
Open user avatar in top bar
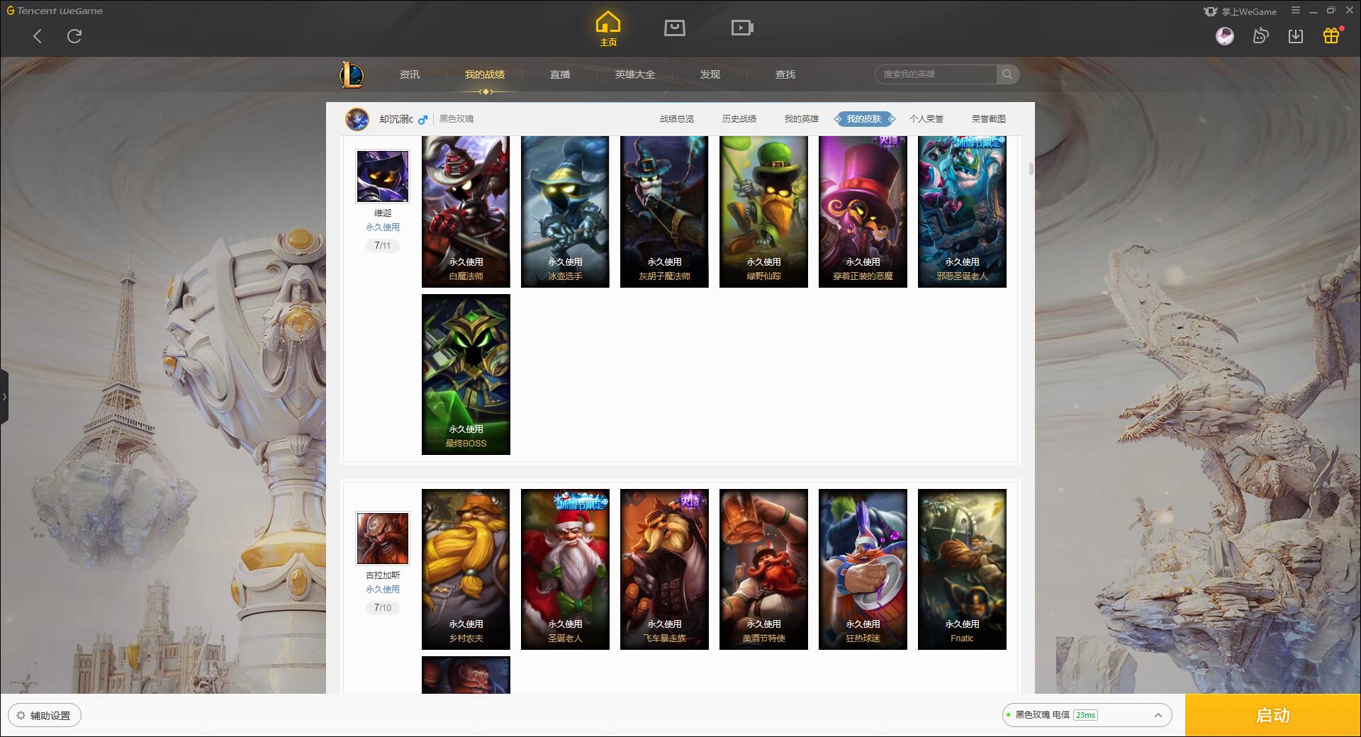(1225, 35)
